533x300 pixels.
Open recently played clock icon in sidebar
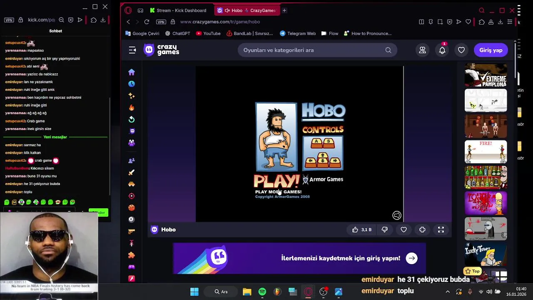(x=132, y=84)
